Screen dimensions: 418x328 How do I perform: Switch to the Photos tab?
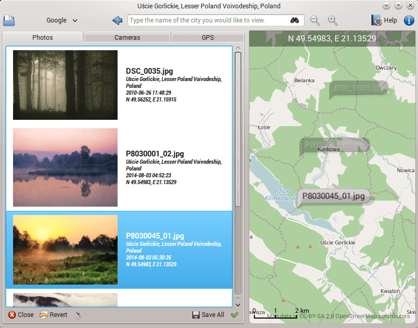(x=43, y=37)
